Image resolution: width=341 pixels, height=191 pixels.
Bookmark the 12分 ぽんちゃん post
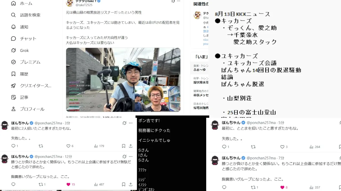click(124, 184)
